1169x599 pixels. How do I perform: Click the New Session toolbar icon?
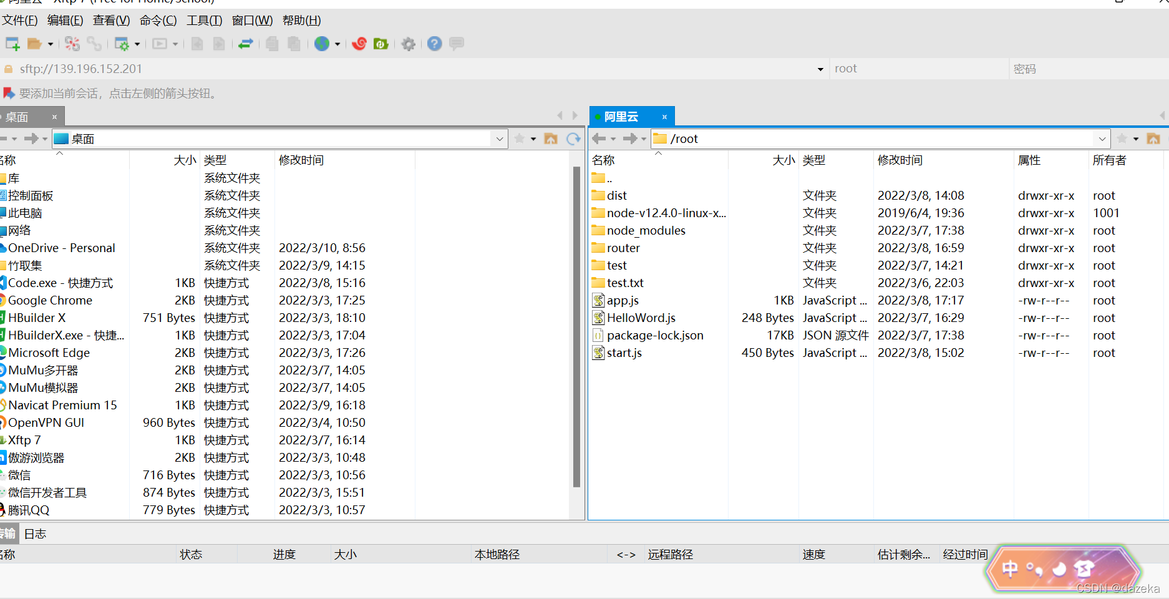(12, 44)
